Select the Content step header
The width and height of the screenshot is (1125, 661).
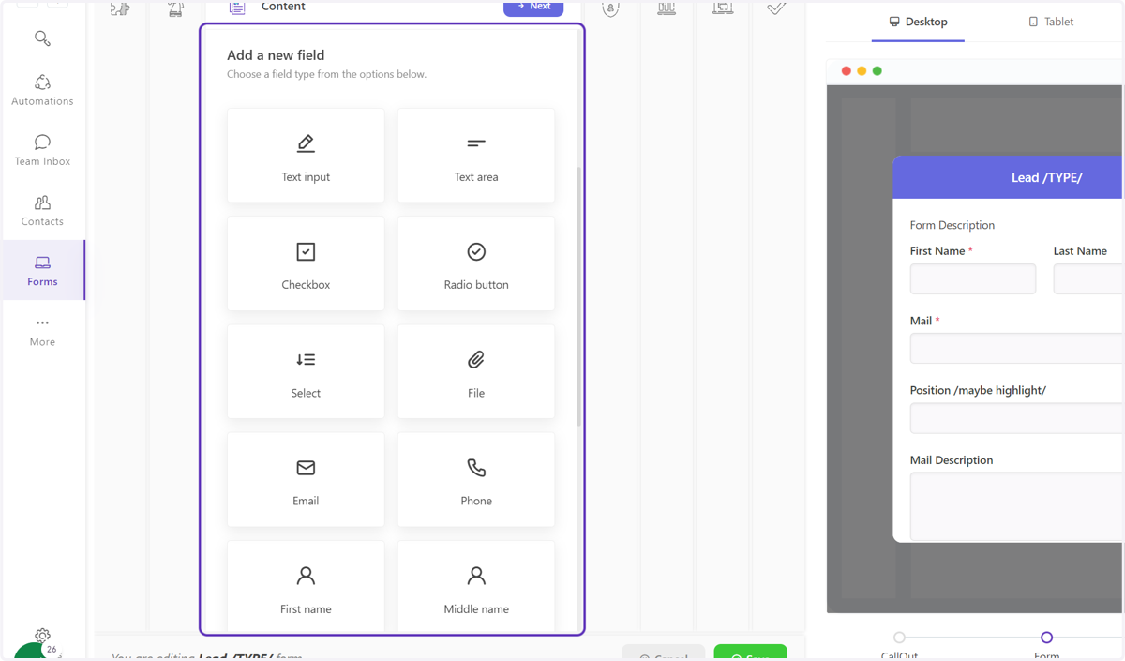pyautogui.click(x=283, y=7)
